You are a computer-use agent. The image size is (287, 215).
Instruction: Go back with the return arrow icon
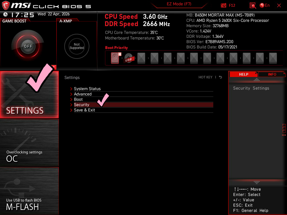click(x=220, y=77)
